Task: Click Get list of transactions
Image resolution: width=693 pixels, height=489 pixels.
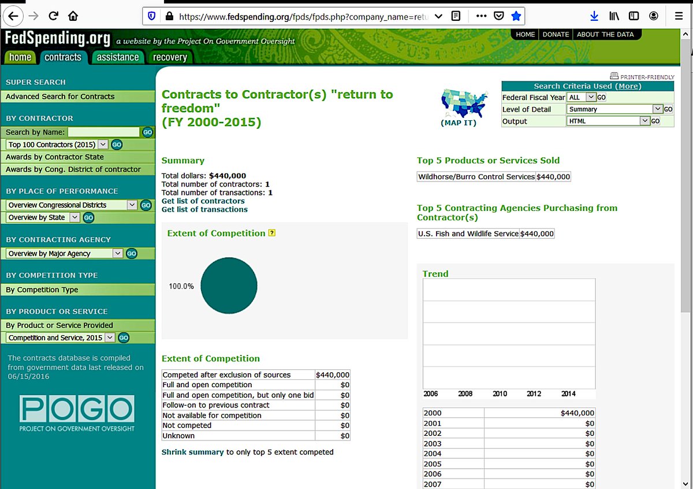Action: tap(204, 210)
